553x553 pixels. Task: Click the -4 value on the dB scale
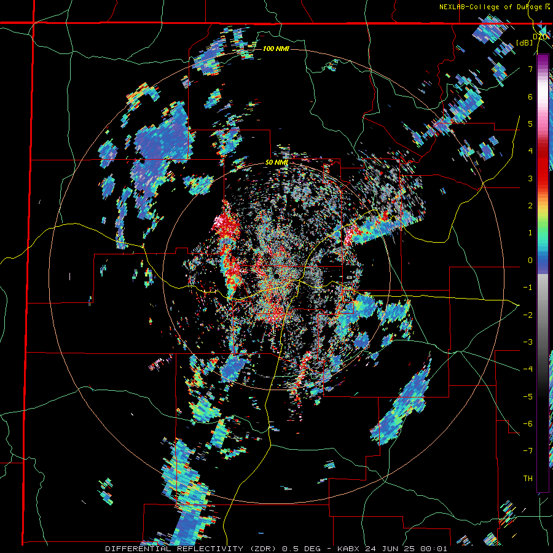[x=528, y=369]
